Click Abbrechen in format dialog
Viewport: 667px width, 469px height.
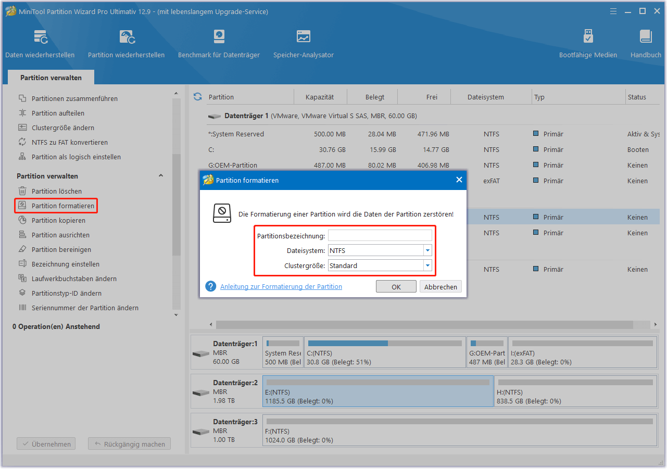click(441, 287)
